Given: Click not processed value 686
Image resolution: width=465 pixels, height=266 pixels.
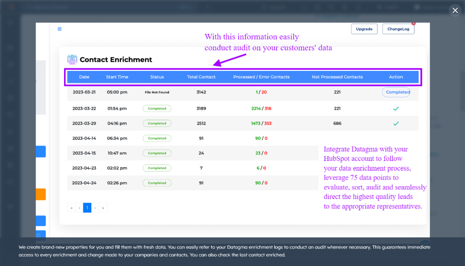Looking at the screenshot, I should tap(337, 124).
